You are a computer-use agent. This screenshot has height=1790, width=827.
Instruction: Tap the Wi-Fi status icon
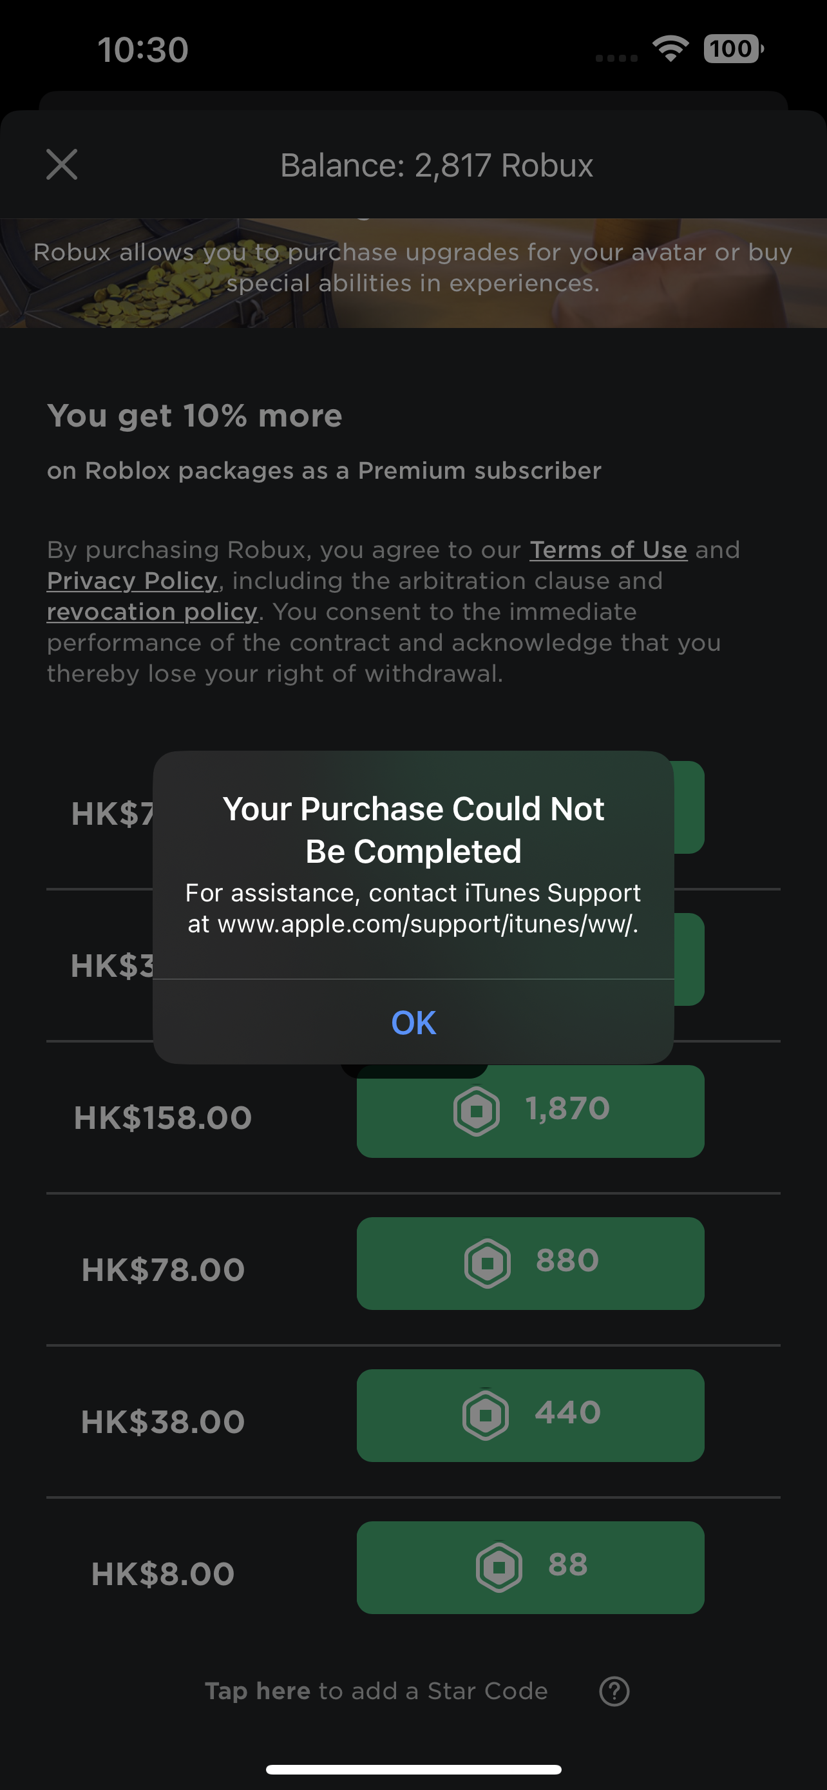coord(670,48)
